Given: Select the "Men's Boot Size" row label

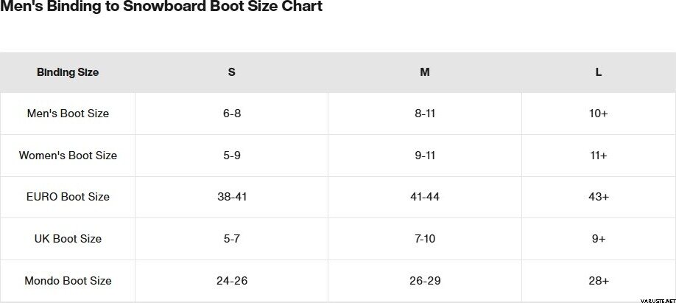Looking at the screenshot, I should pos(68,114).
